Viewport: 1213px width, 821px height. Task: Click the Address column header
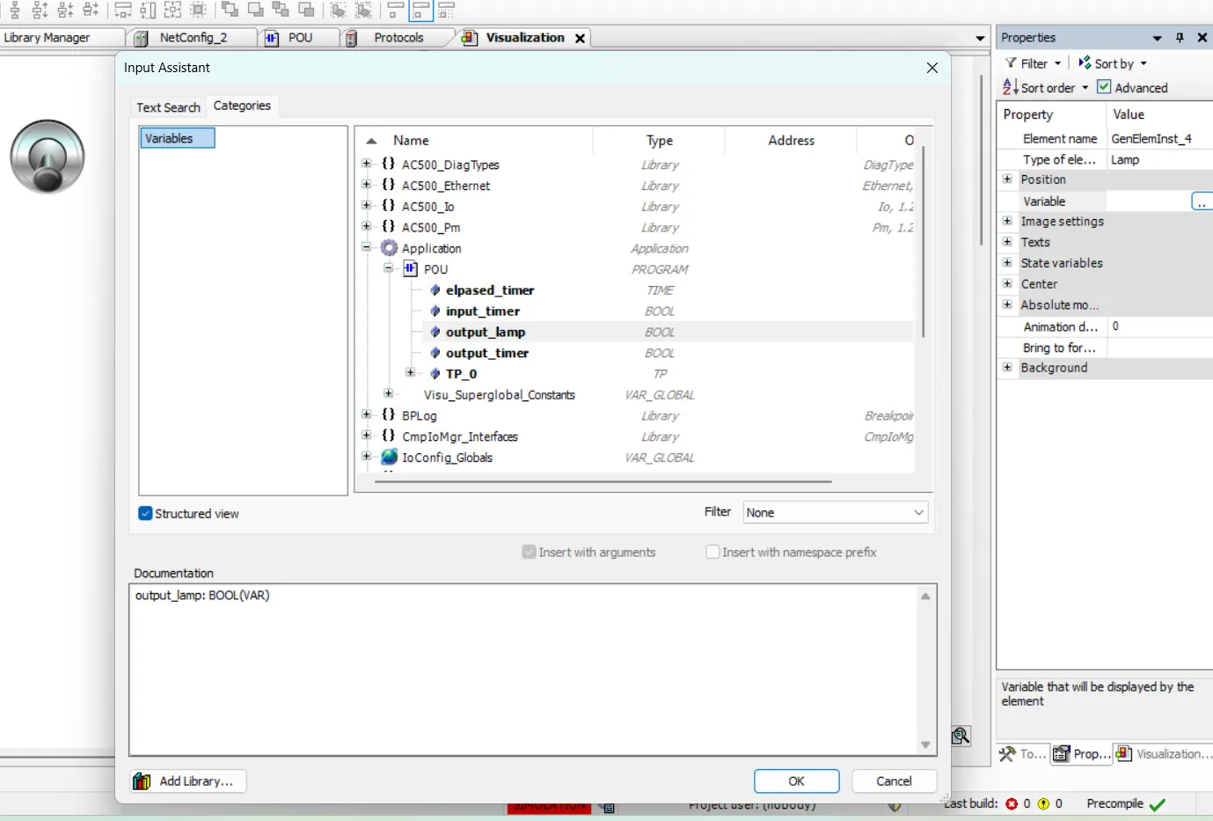tap(791, 141)
